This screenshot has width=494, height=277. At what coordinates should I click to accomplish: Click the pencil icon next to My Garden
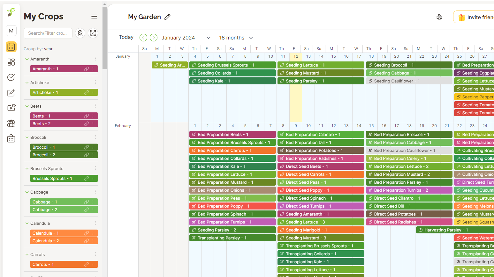pyautogui.click(x=167, y=17)
